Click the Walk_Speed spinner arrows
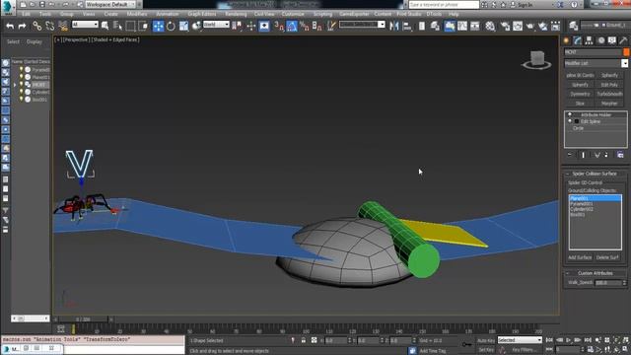 click(x=624, y=283)
